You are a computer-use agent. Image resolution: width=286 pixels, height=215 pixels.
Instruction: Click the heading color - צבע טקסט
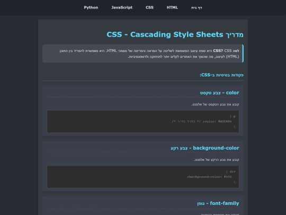219,93
